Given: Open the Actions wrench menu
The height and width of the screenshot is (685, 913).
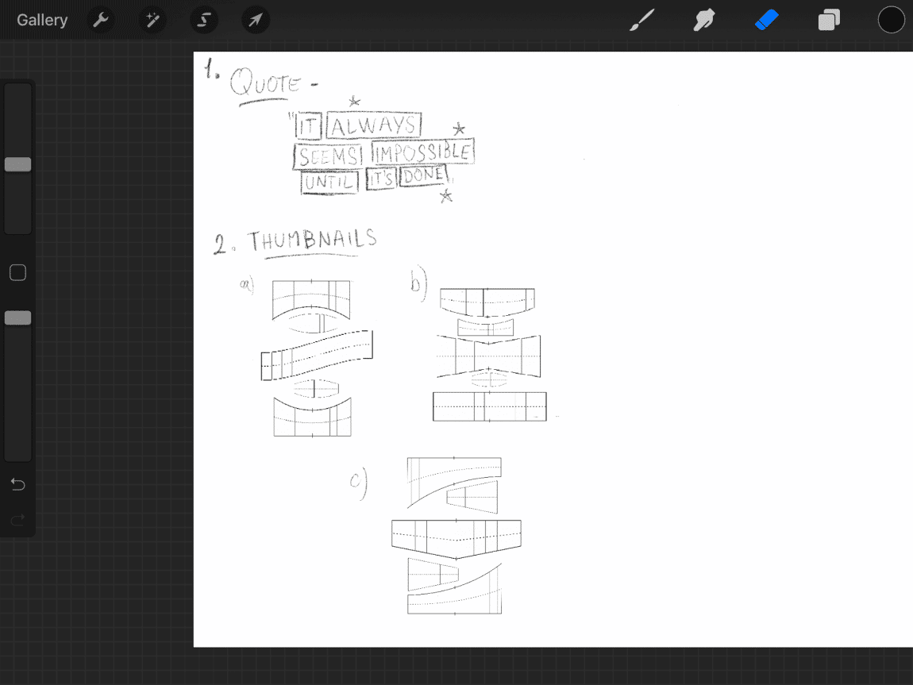Looking at the screenshot, I should click(101, 20).
